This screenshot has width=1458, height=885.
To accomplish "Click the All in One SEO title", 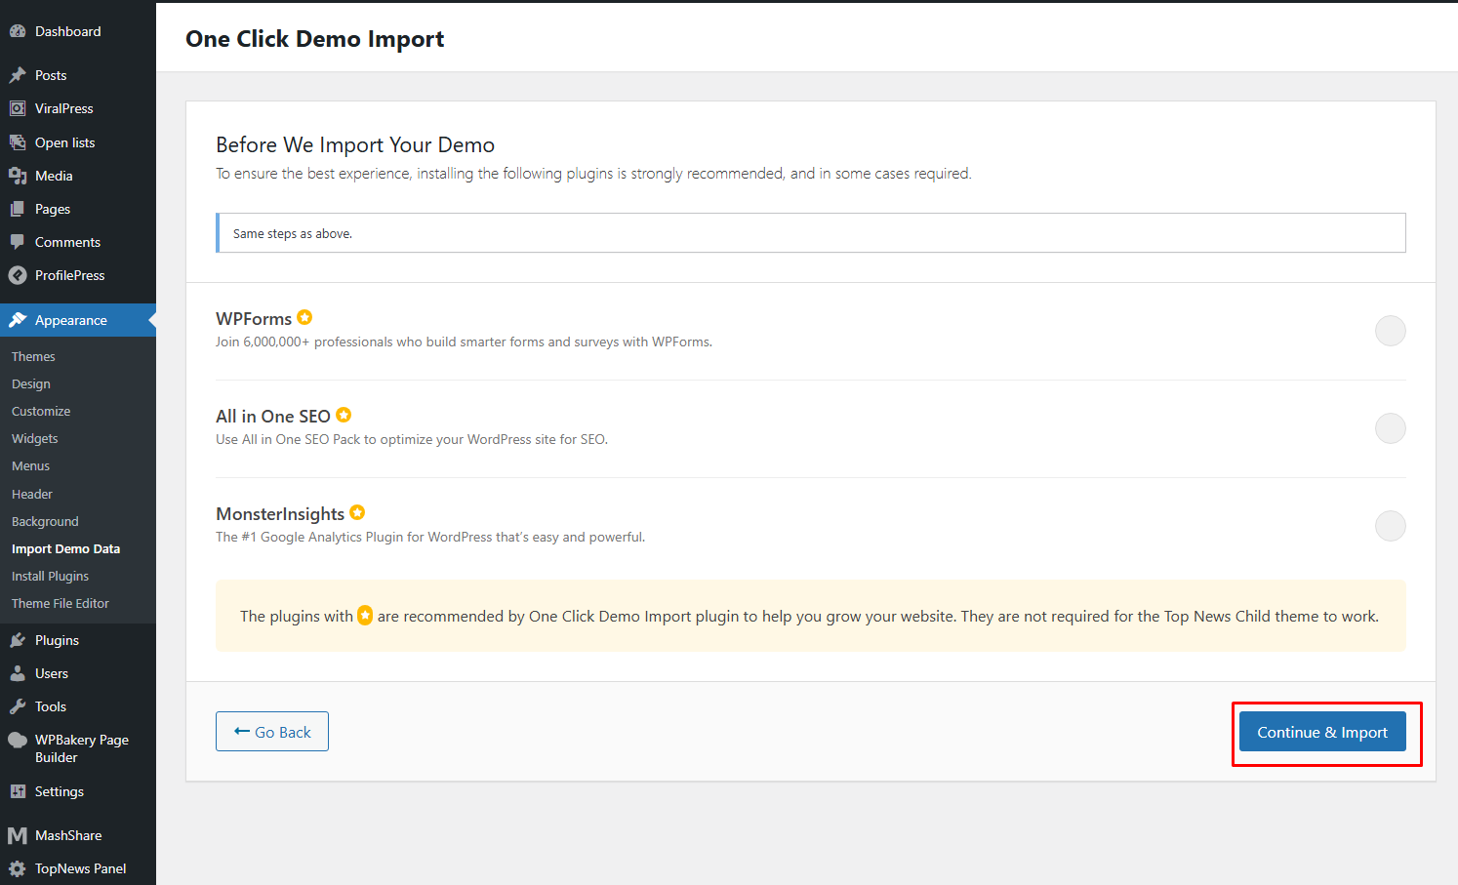I will pyautogui.click(x=273, y=417).
